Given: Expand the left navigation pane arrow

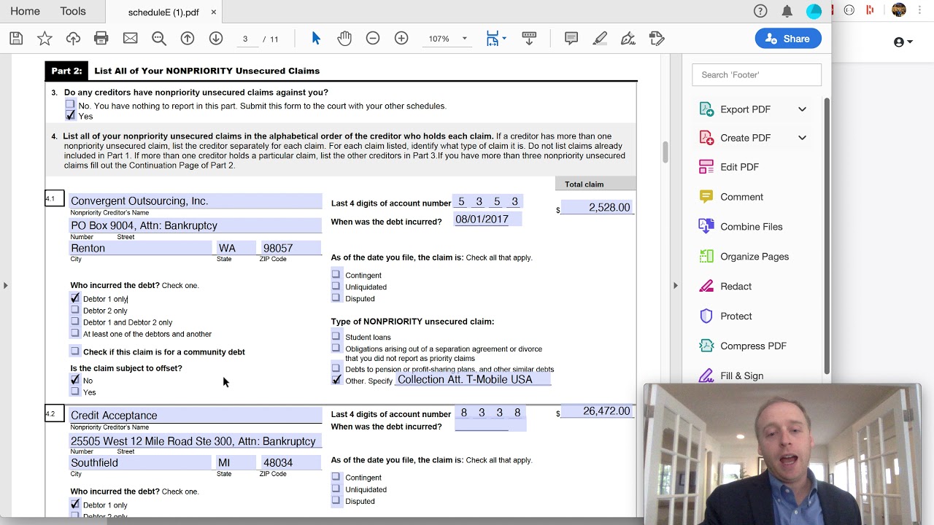Looking at the screenshot, I should [x=6, y=285].
